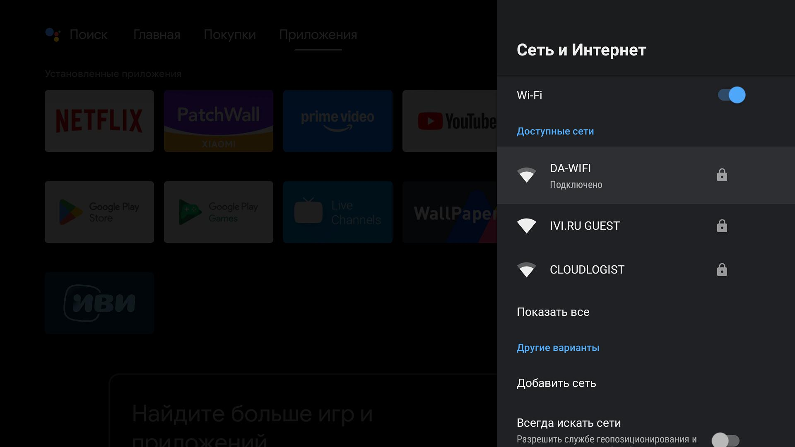Screen dimensions: 795x447
Task: Click the Доступные сети section header
Action: (555, 131)
